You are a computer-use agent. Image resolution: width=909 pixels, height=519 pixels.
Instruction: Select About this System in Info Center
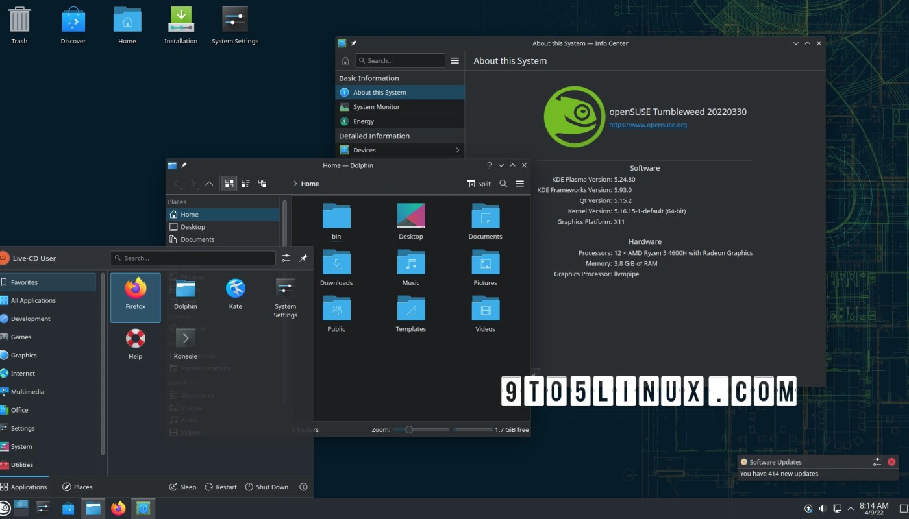tap(400, 92)
